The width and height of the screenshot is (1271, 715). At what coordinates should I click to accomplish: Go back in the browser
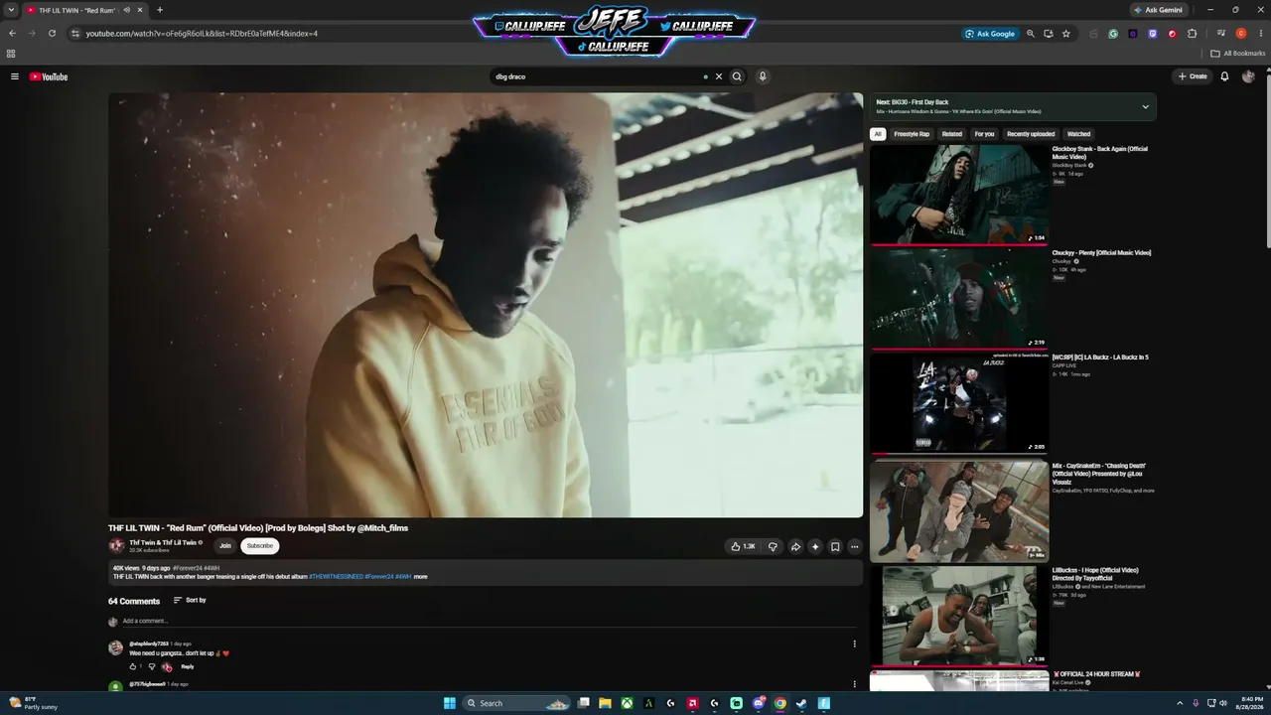click(12, 33)
